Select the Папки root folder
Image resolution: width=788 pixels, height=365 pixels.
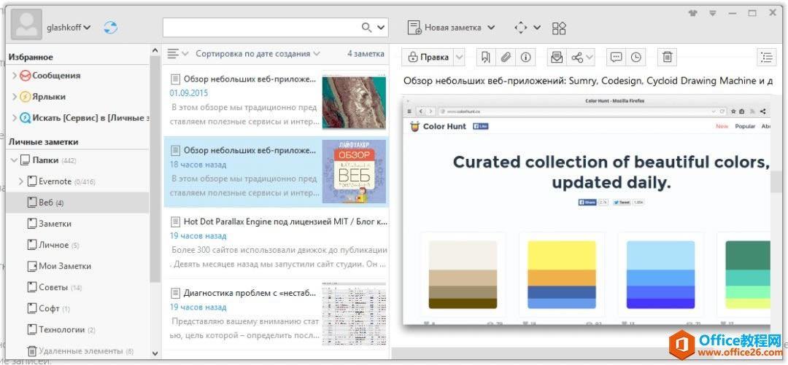pyautogui.click(x=48, y=161)
